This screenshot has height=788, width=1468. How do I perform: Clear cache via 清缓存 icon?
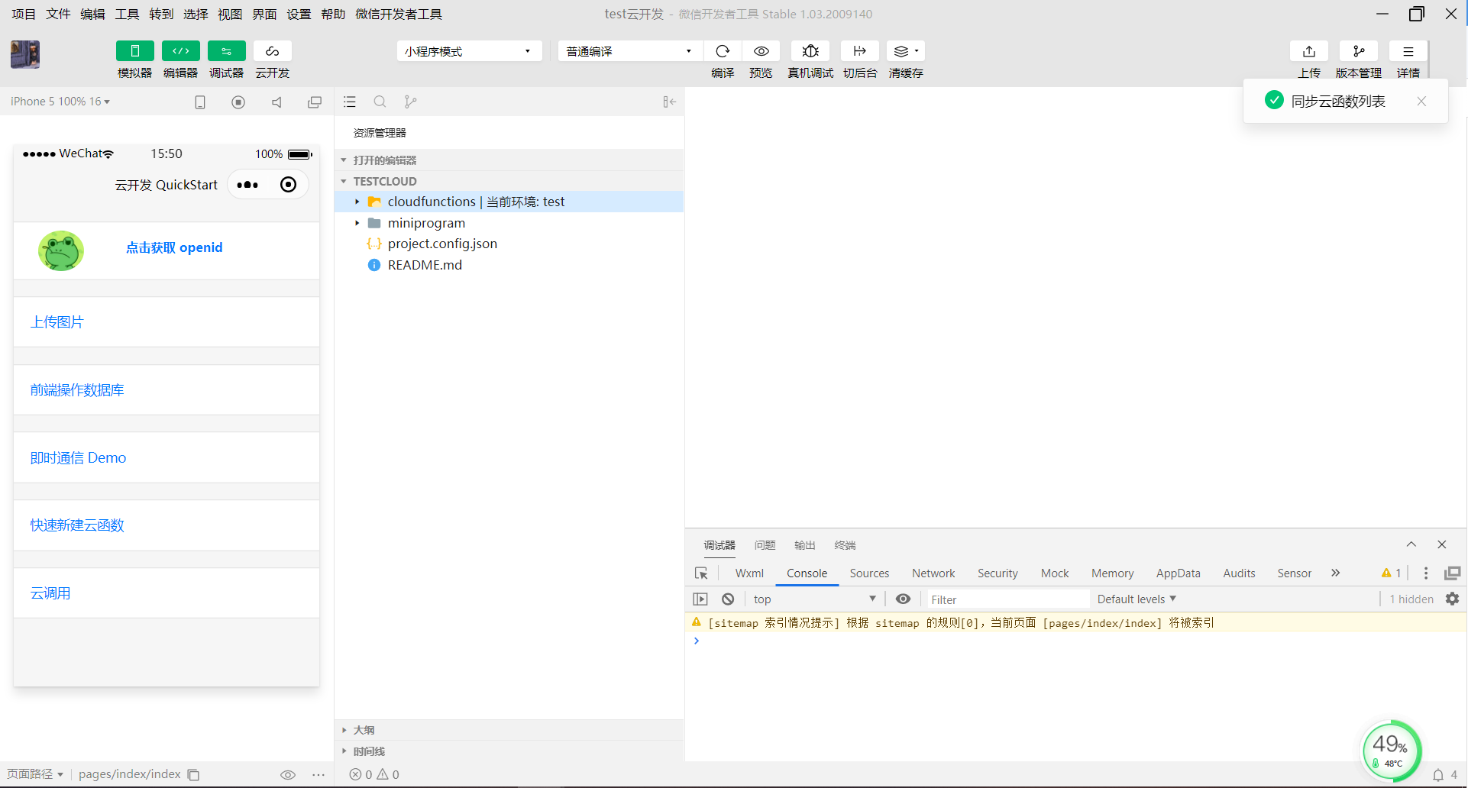pyautogui.click(x=904, y=50)
